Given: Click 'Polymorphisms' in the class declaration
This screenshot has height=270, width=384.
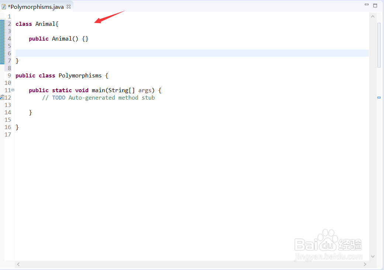Looking at the screenshot, I should pos(80,76).
